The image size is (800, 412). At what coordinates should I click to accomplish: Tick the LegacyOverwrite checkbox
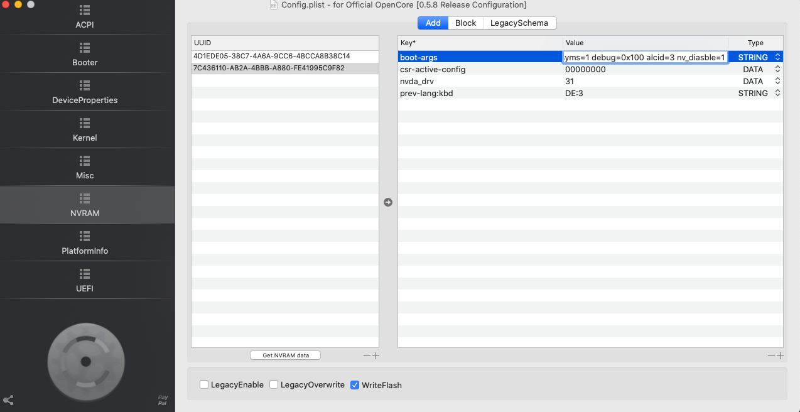(x=274, y=384)
